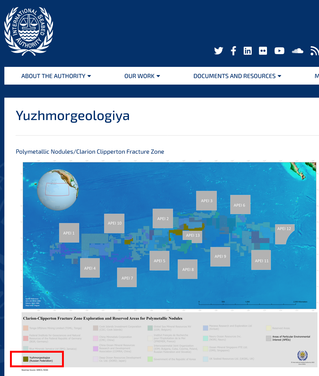Click the APEI 10 box on the map
The height and width of the screenshot is (376, 319).
pyautogui.click(x=114, y=223)
